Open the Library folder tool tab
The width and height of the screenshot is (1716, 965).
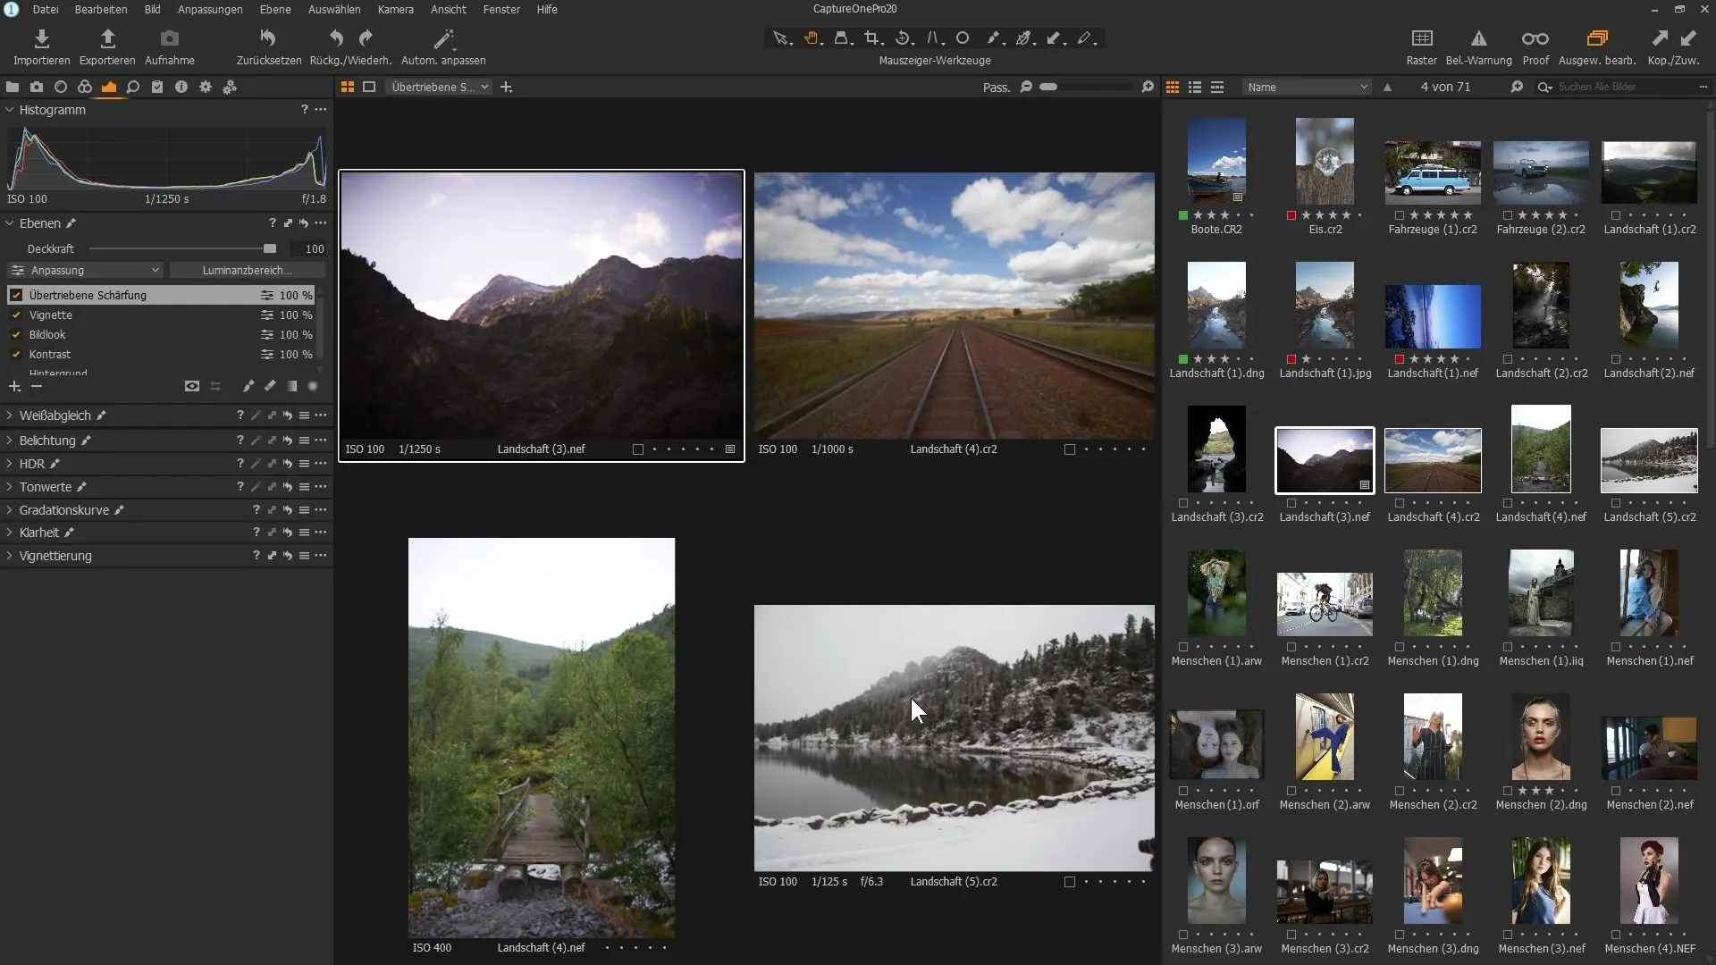tap(13, 87)
